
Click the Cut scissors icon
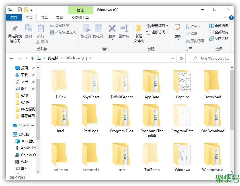tap(38, 42)
